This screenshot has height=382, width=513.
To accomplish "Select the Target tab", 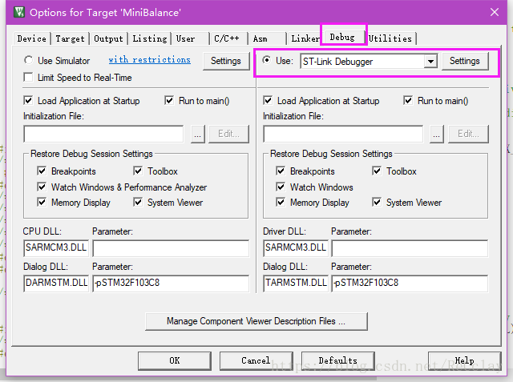I will [70, 38].
